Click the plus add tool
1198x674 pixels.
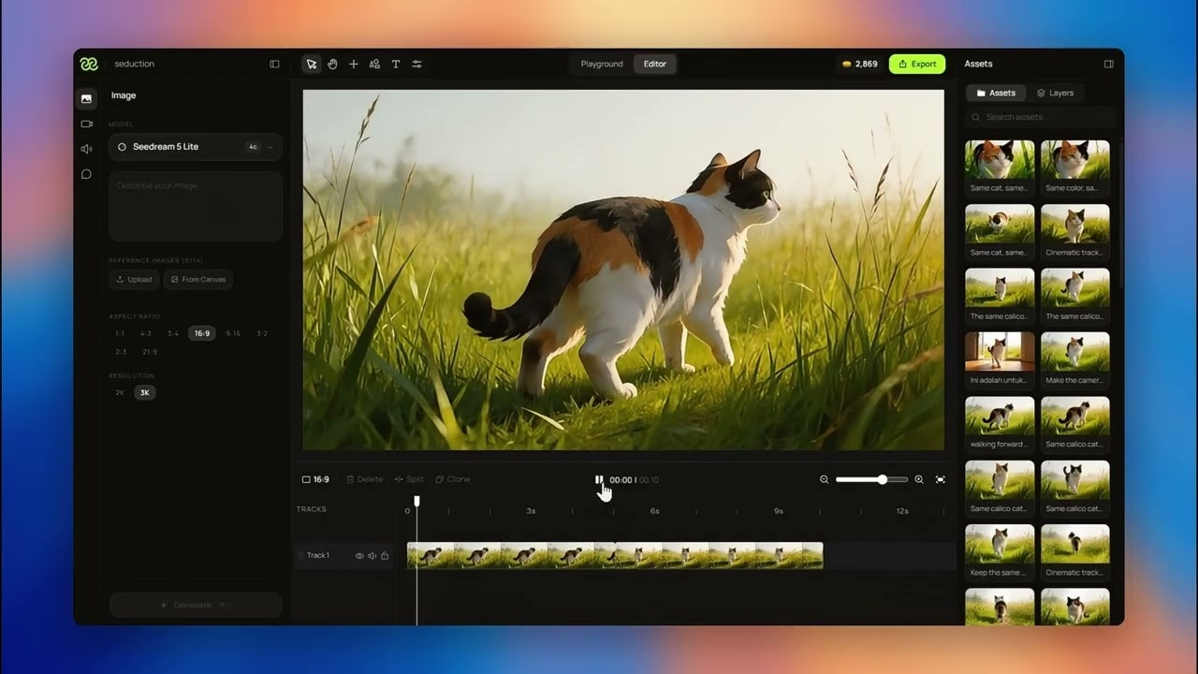point(354,64)
